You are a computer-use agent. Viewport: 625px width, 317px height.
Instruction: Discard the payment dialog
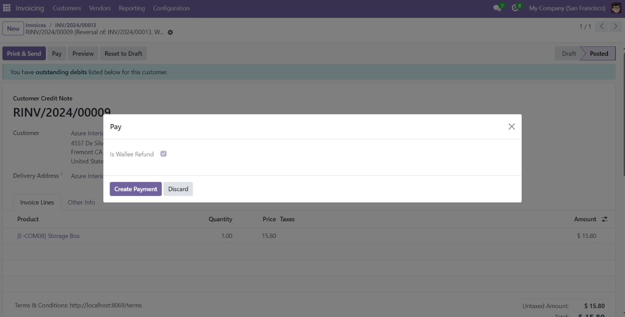coord(178,189)
